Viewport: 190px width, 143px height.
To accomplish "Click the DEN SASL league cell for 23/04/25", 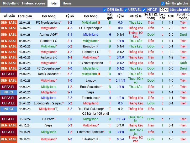I will coord(9,23).
